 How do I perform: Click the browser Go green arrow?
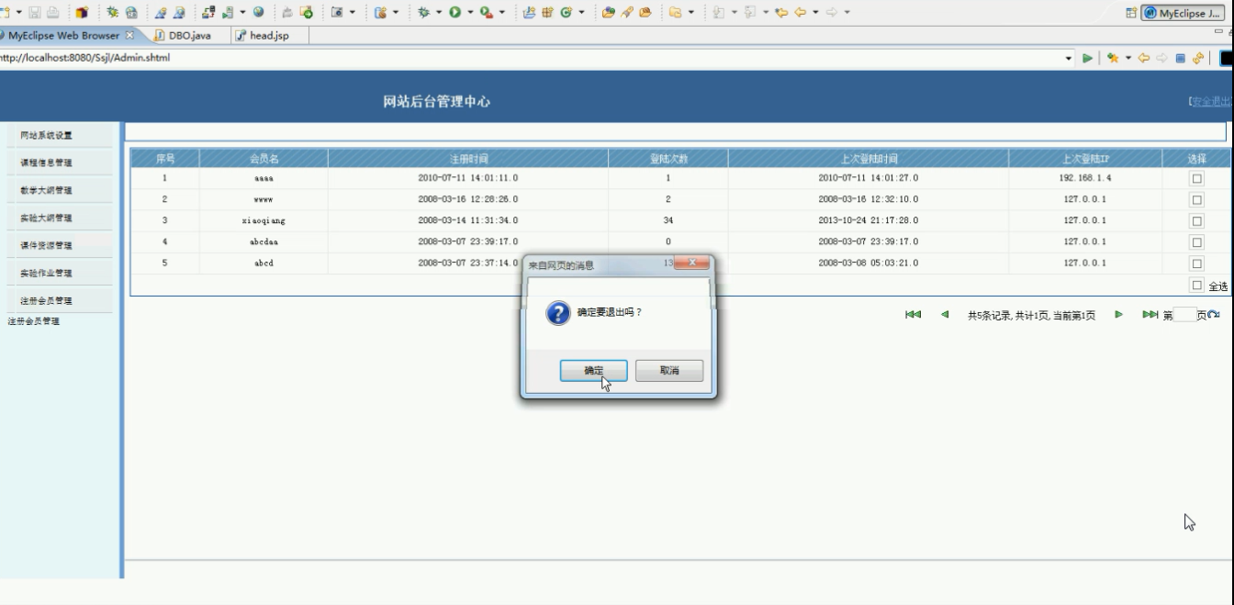[x=1087, y=58]
